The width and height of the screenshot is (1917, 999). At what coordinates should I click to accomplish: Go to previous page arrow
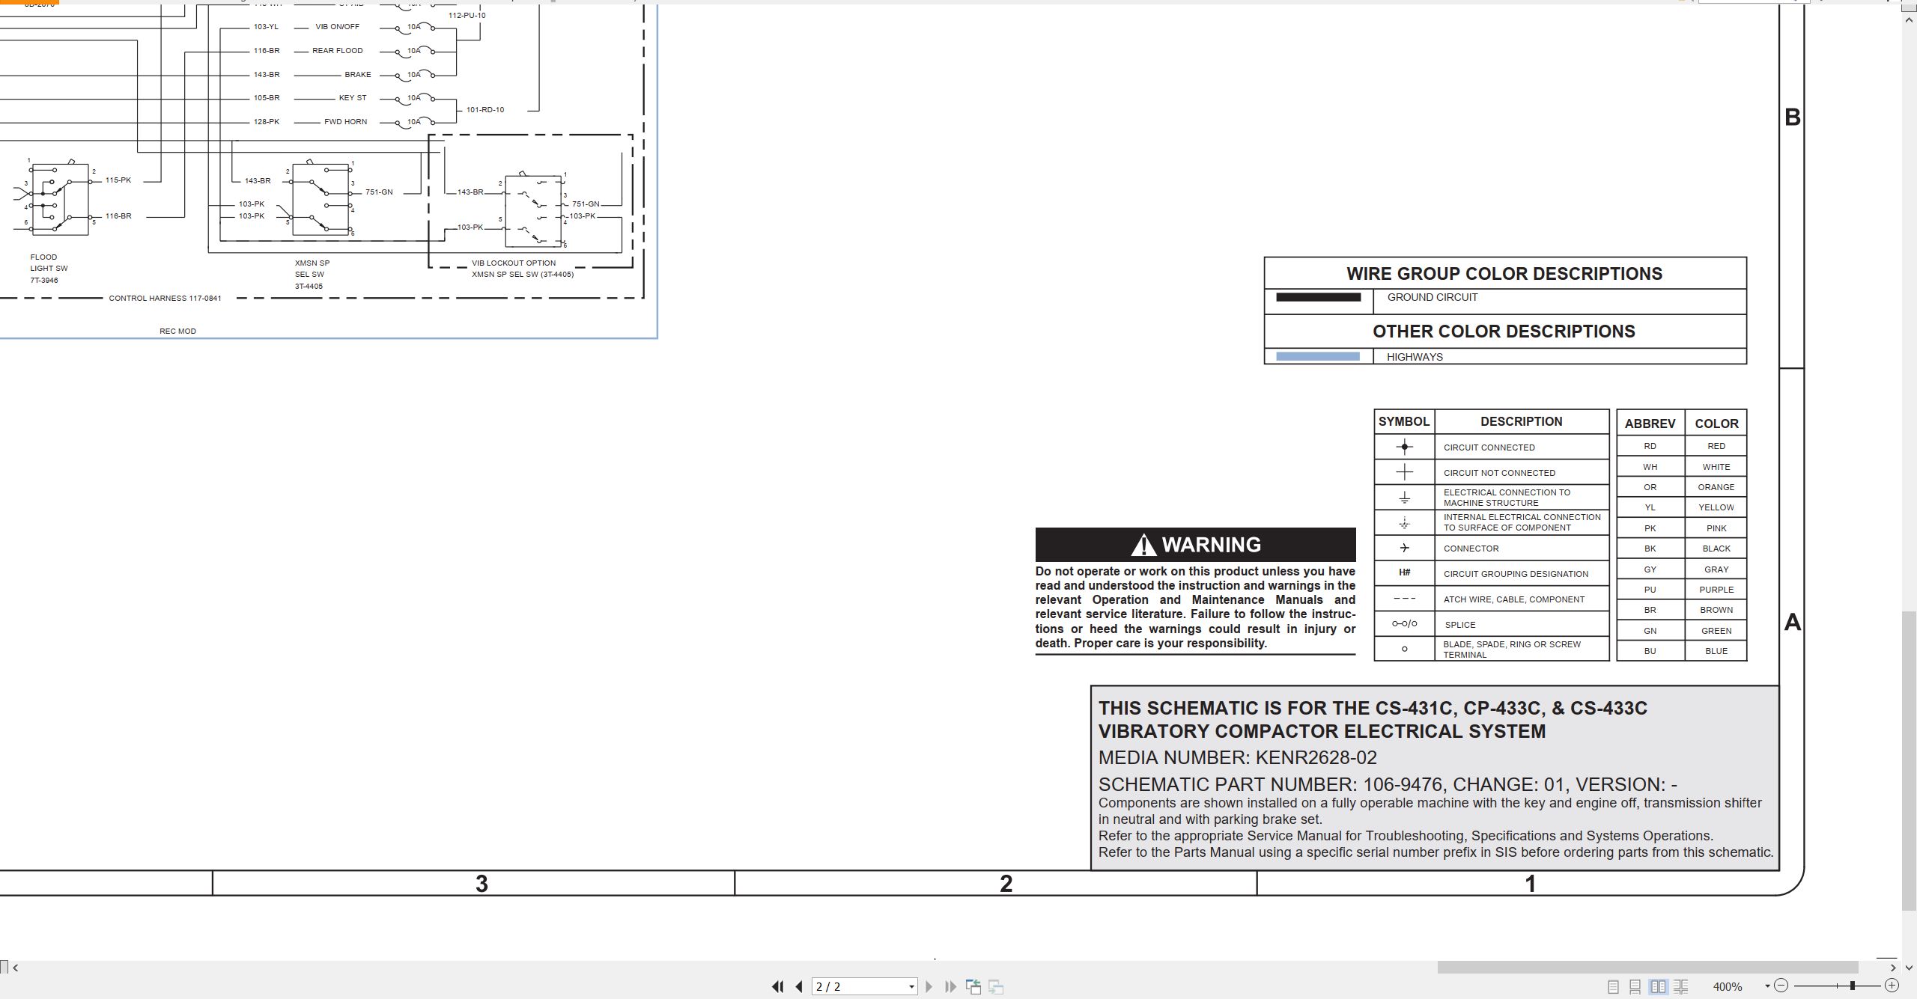pos(799,986)
